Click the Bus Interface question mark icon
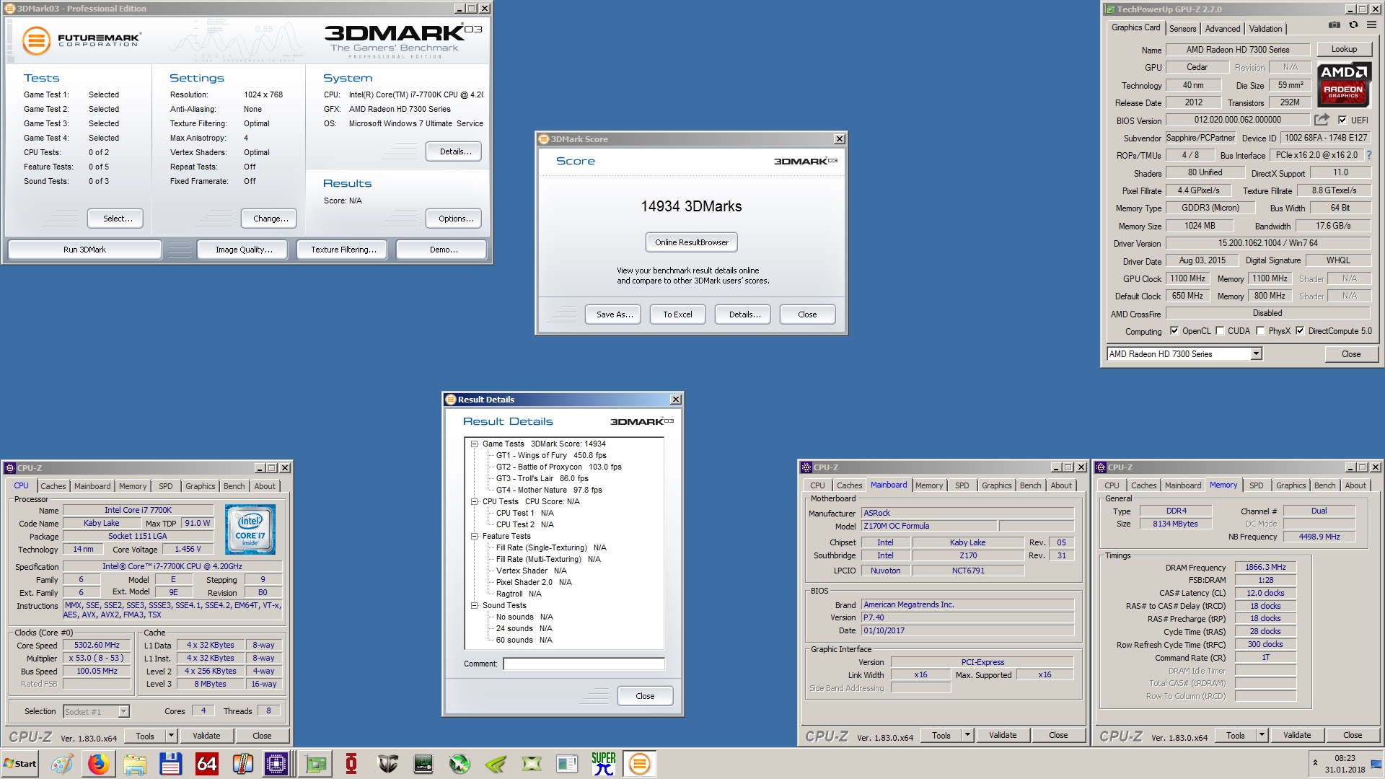The width and height of the screenshot is (1385, 779). 1368,155
